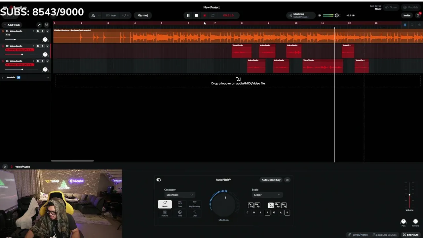
Task: Open the Scale Major dropdown
Action: 267,195
